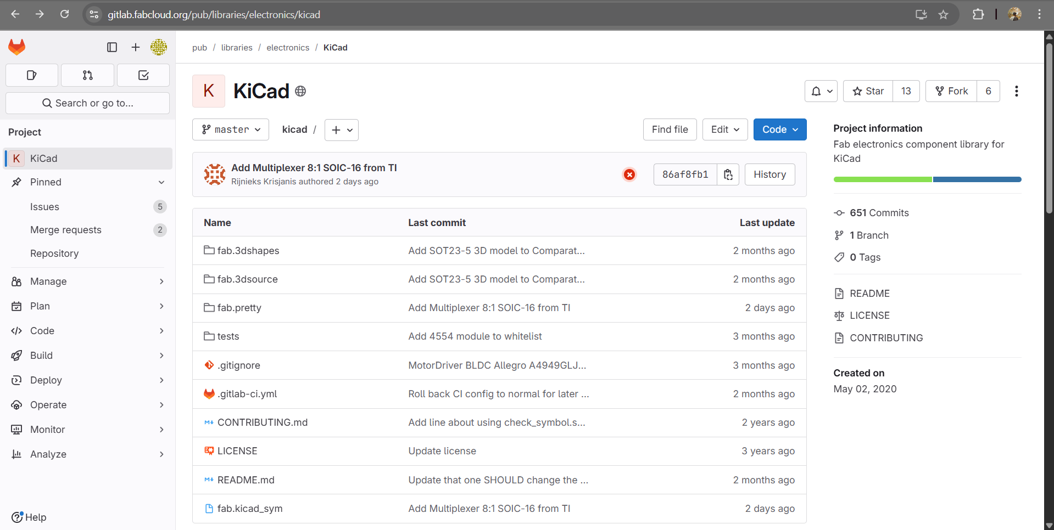
Task: Expand the Analyze menu
Action: 88,454
